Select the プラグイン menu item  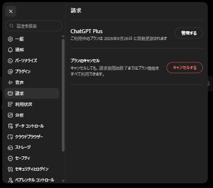32,72
